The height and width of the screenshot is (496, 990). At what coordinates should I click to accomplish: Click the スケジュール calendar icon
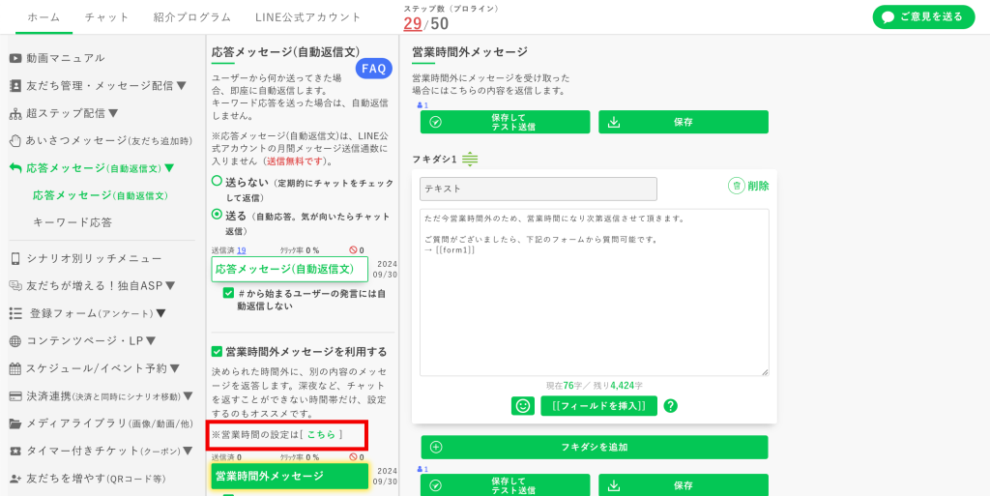pos(15,368)
